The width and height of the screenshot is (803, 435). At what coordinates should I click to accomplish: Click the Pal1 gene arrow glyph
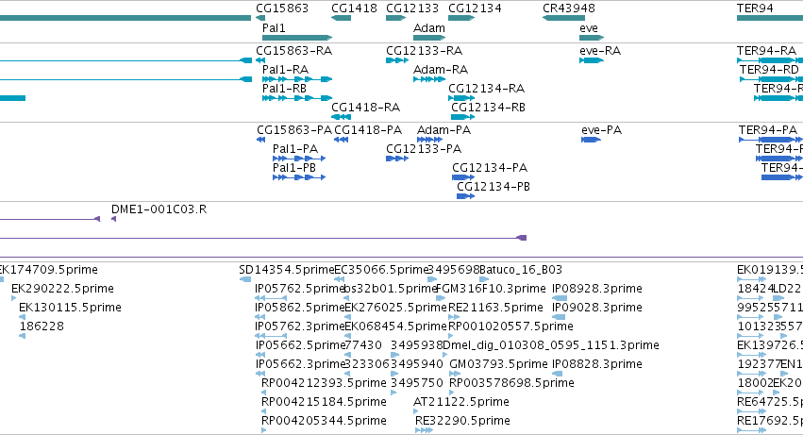(297, 38)
